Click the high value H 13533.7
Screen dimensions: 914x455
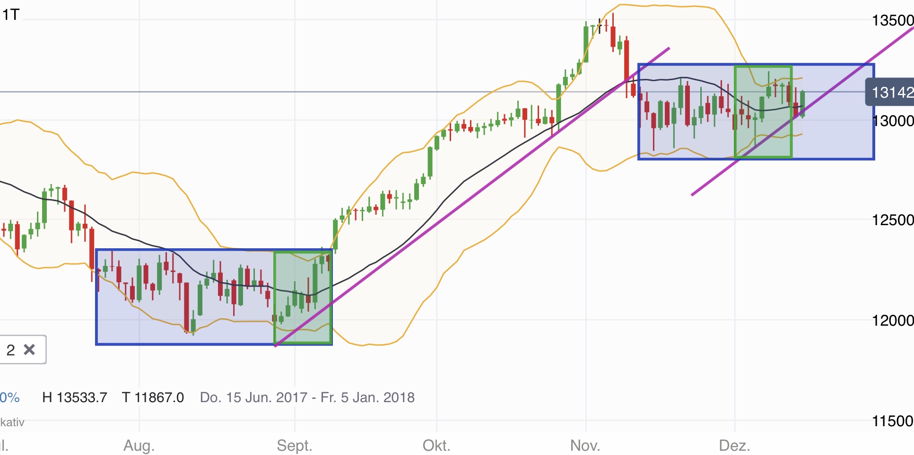(x=75, y=397)
